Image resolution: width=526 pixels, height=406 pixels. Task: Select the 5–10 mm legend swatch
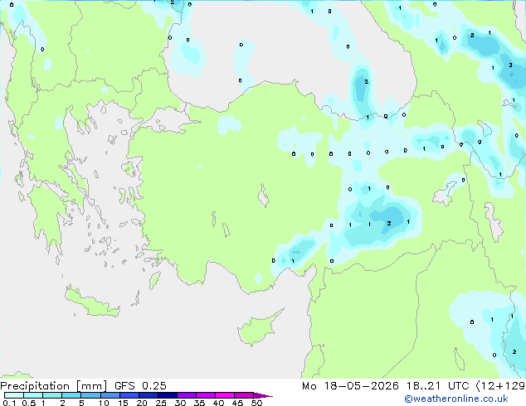[x=90, y=395]
